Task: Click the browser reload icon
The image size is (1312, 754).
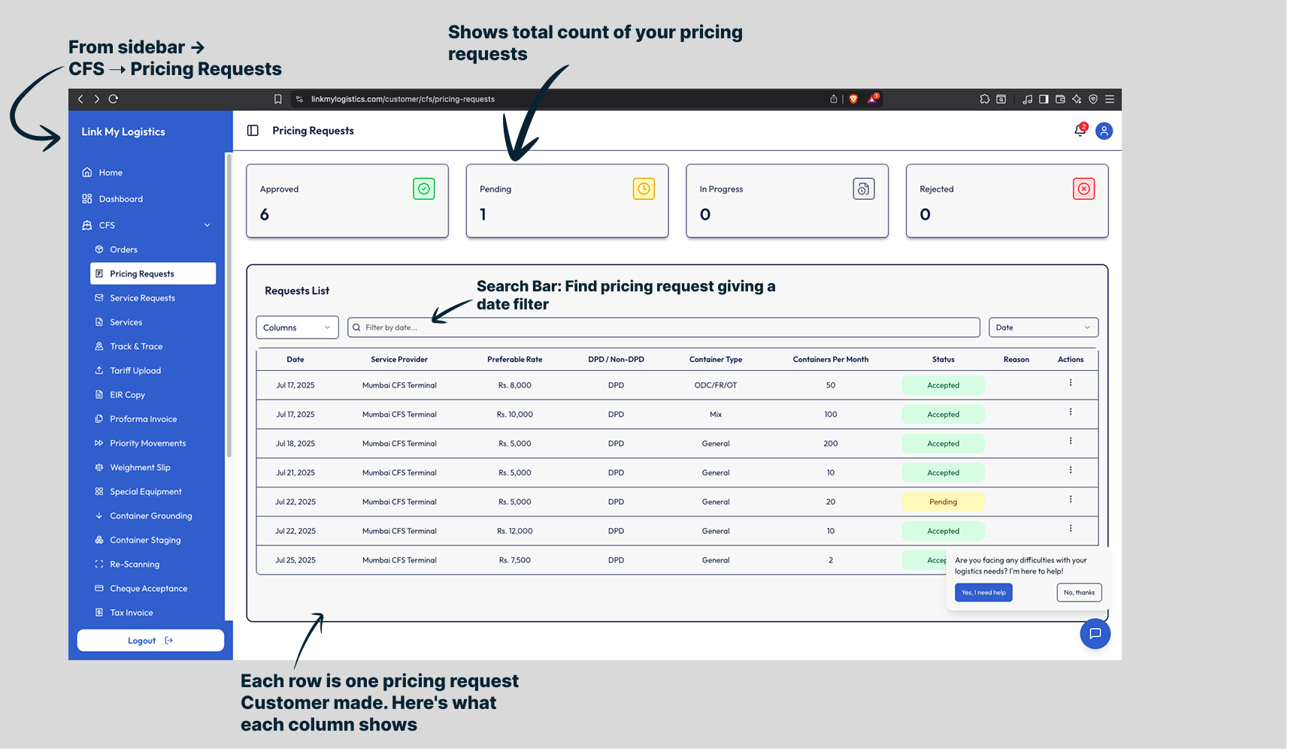Action: tap(114, 99)
